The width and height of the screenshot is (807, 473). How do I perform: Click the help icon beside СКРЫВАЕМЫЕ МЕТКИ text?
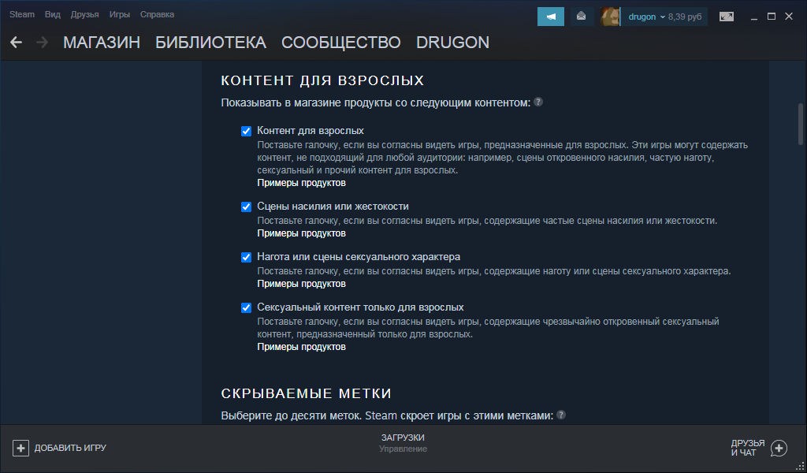tap(562, 414)
